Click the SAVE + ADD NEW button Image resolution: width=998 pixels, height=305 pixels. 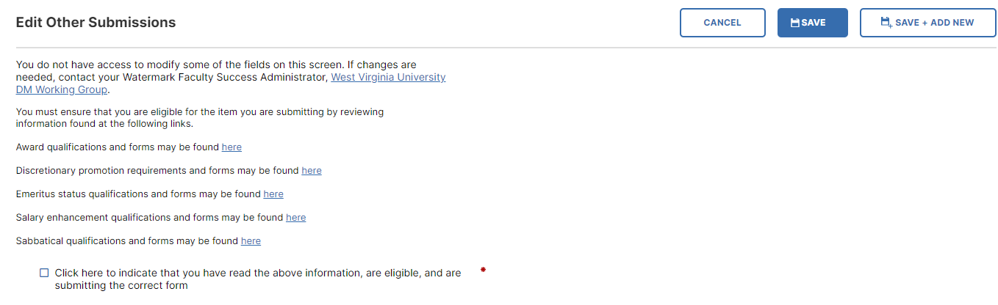927,23
